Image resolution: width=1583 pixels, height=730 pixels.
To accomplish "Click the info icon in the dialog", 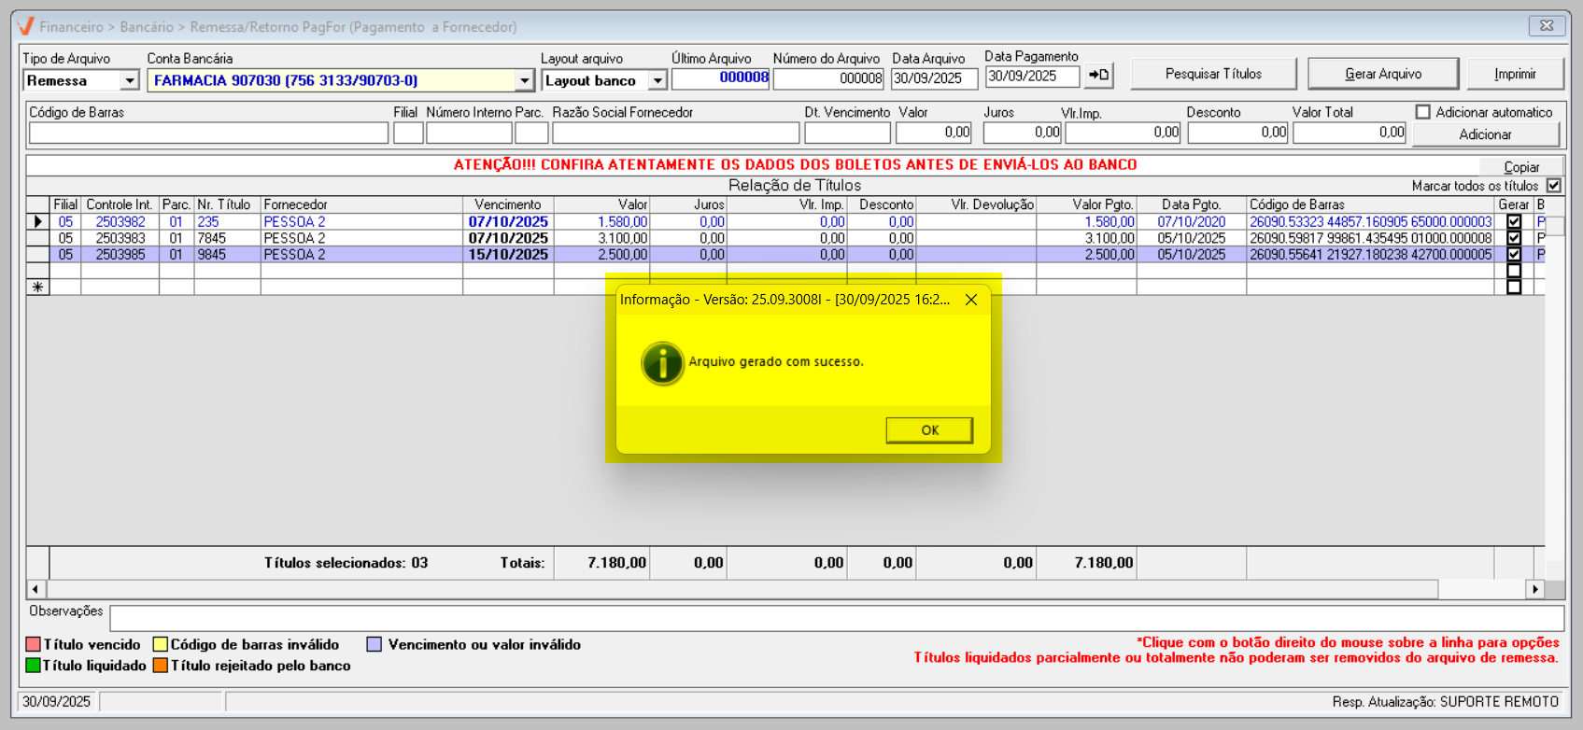I will (x=662, y=362).
